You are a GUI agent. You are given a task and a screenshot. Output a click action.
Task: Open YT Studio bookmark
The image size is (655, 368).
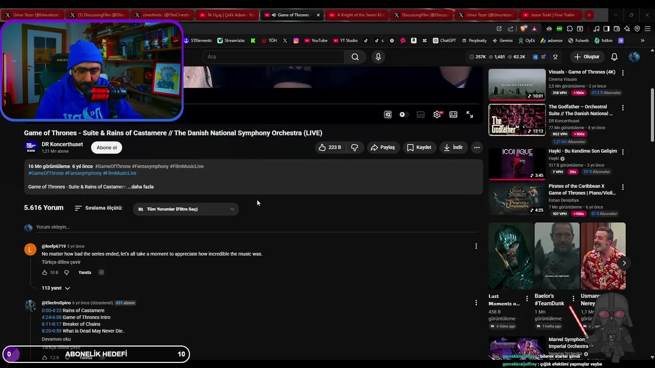tap(345, 40)
